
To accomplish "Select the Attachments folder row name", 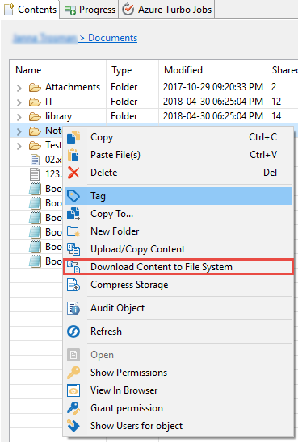I will 73,87.
